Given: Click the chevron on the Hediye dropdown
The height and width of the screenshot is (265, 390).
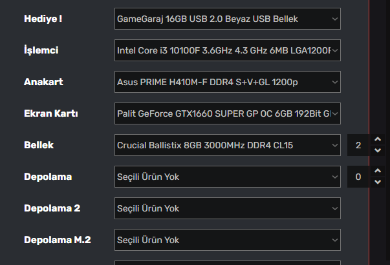Looking at the screenshot, I should coord(334,19).
